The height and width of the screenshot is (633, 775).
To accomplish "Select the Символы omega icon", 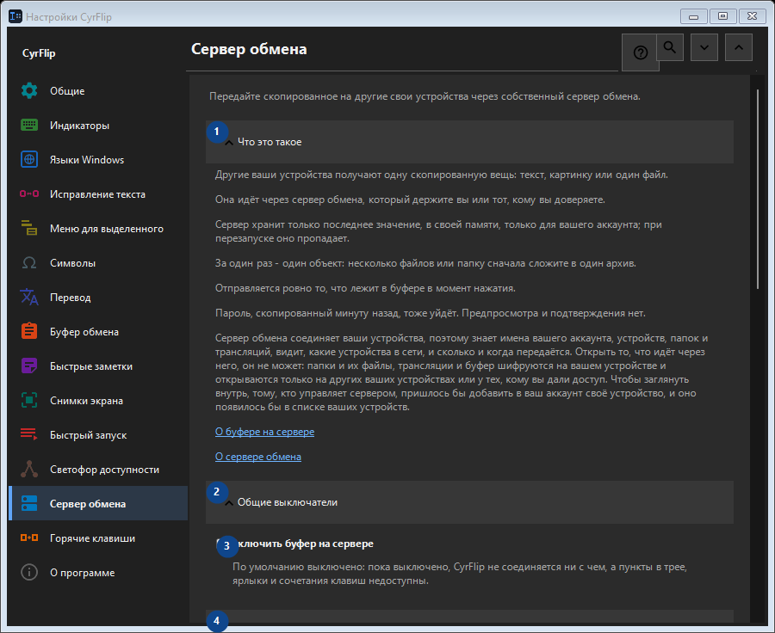I will [x=29, y=262].
